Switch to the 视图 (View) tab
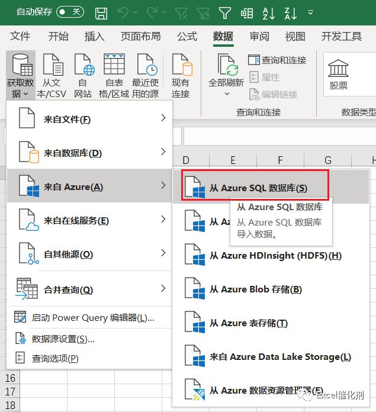The image size is (376, 412). pyautogui.click(x=295, y=36)
